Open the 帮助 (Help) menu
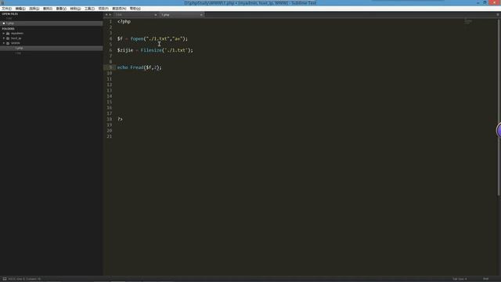The width and height of the screenshot is (501, 282). 135,9
